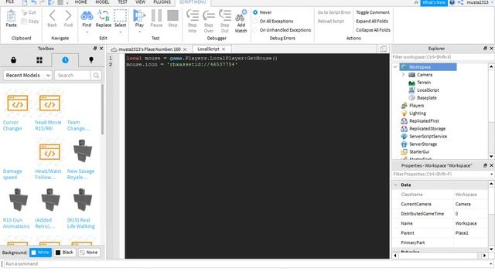Click the Add Watch icon
Image resolution: width=495 pixels, height=278 pixels.
click(241, 15)
